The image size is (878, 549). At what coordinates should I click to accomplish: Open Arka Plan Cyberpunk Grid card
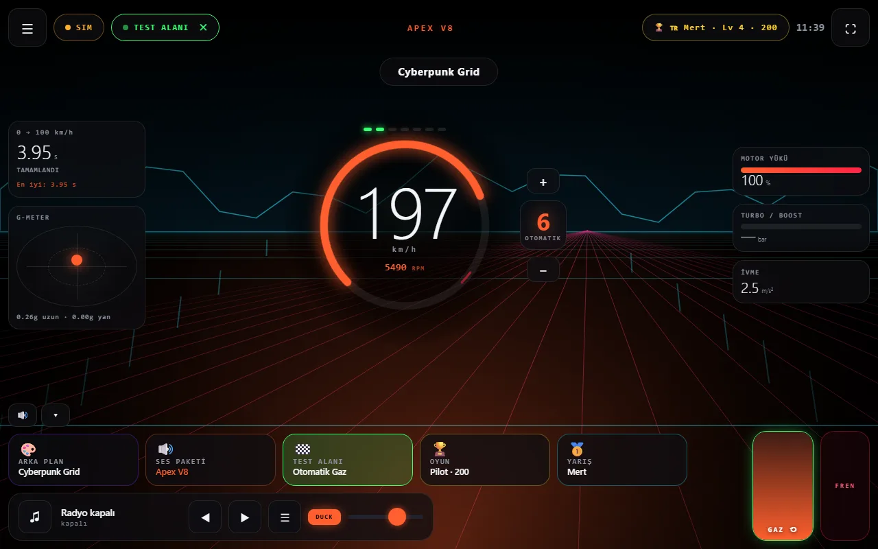pyautogui.click(x=73, y=460)
